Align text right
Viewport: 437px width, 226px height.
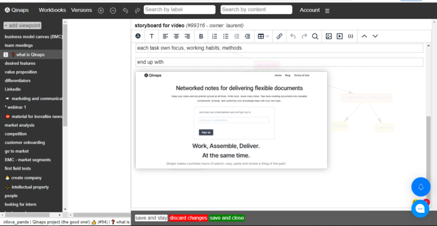click(187, 36)
